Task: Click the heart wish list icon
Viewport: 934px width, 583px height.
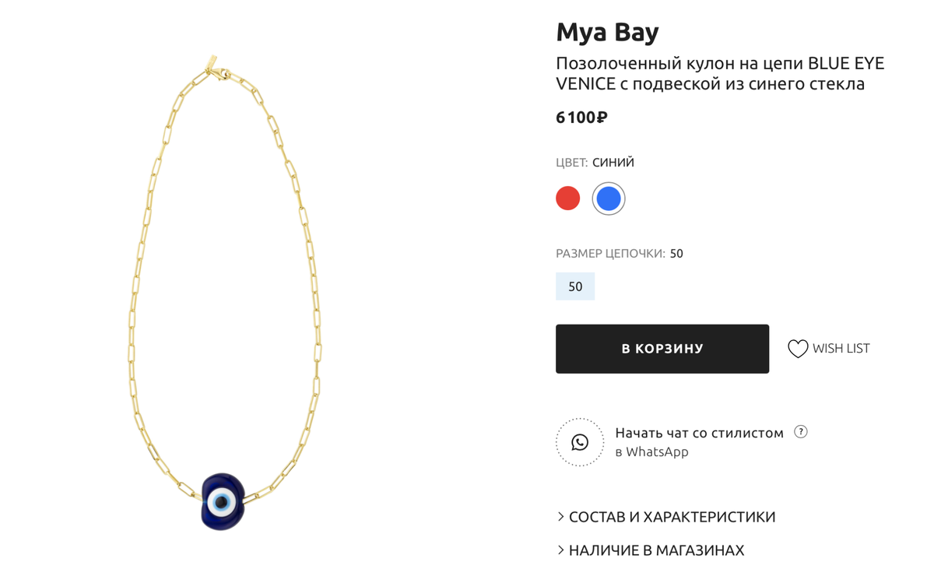Action: tap(798, 349)
